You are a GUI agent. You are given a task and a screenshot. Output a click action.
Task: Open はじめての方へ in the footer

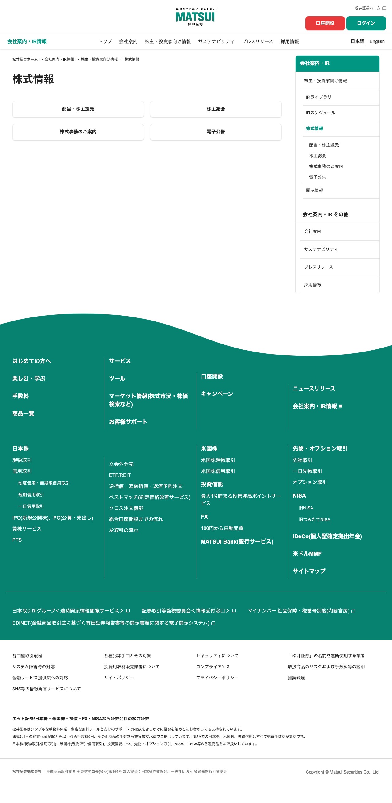click(x=32, y=361)
